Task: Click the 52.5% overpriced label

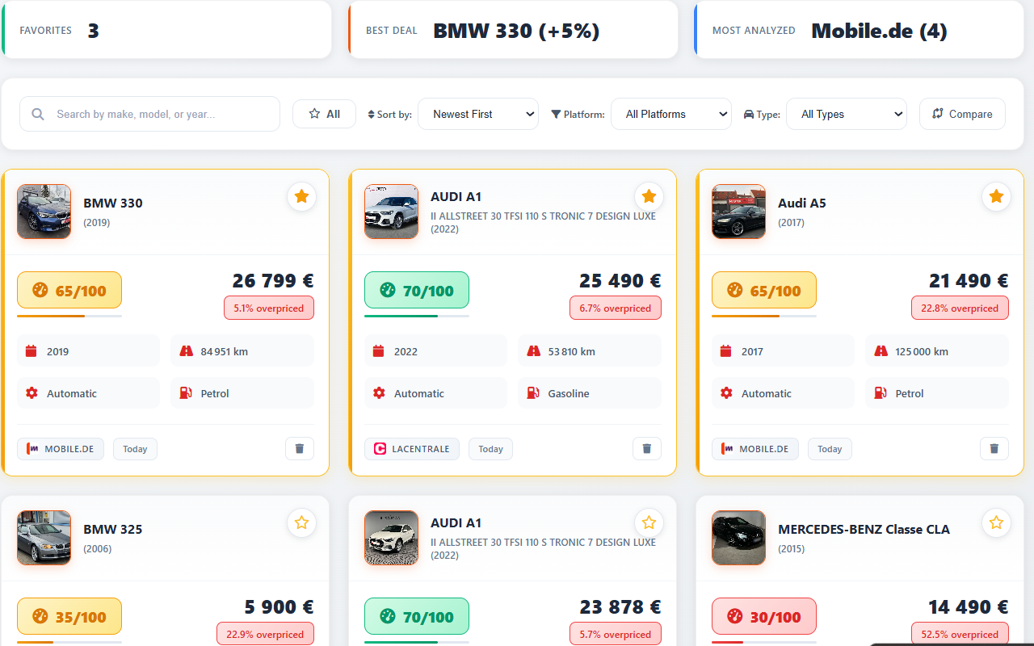Action: (x=960, y=634)
